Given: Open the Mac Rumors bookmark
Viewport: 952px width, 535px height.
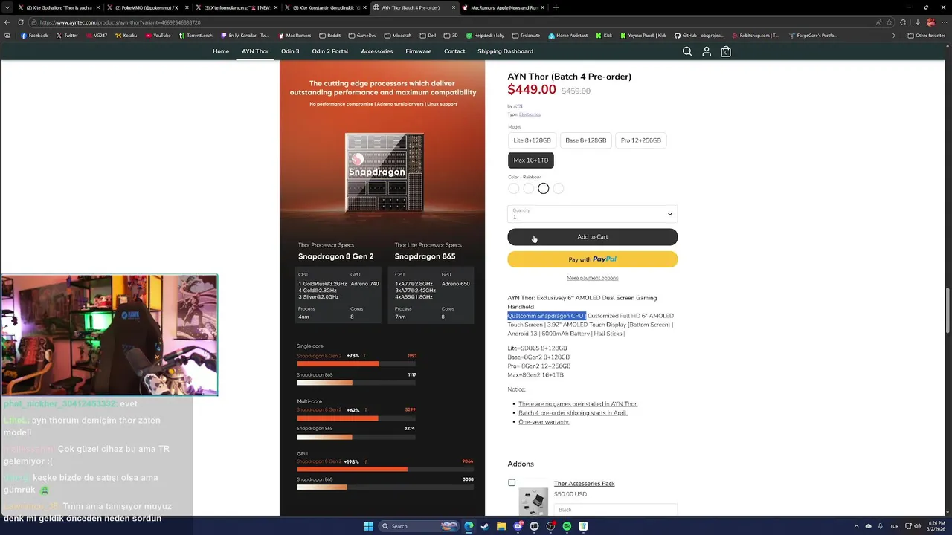Looking at the screenshot, I should coord(295,35).
